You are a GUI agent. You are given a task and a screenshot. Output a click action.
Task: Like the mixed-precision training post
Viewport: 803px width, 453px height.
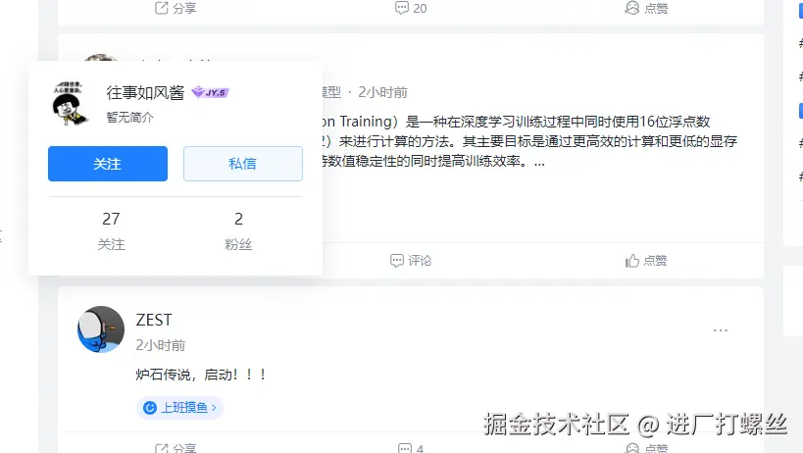pos(646,261)
